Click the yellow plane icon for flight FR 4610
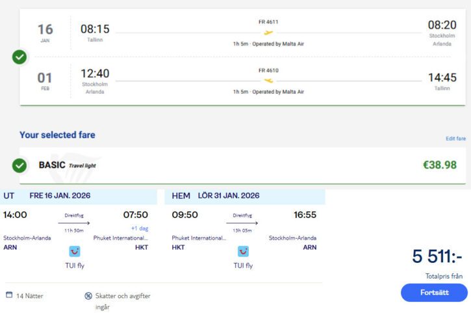 click(x=268, y=81)
